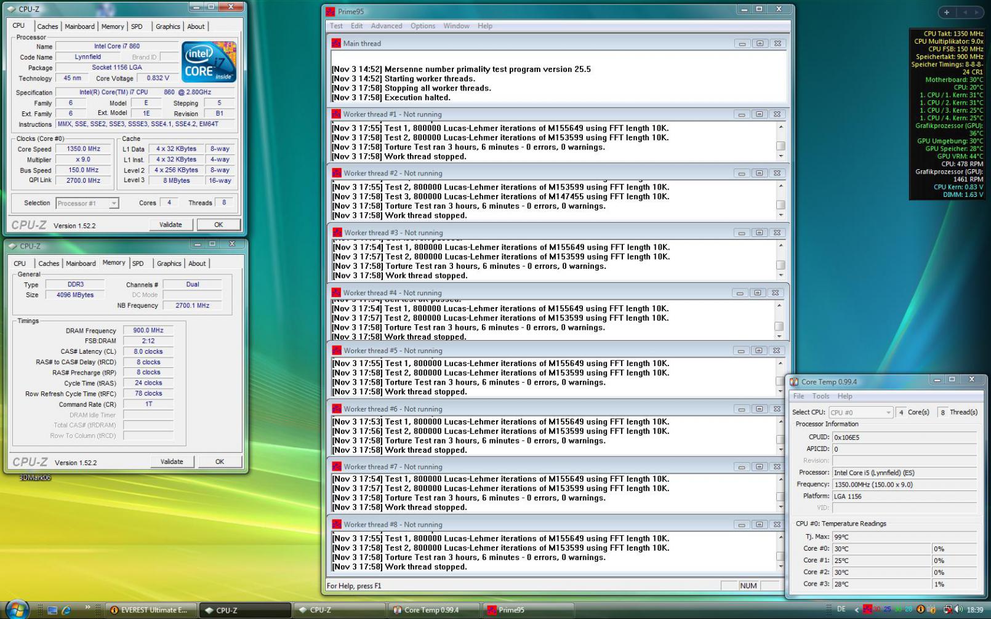Switch to SPD tab in the CPU-Z memory window

pos(138,263)
